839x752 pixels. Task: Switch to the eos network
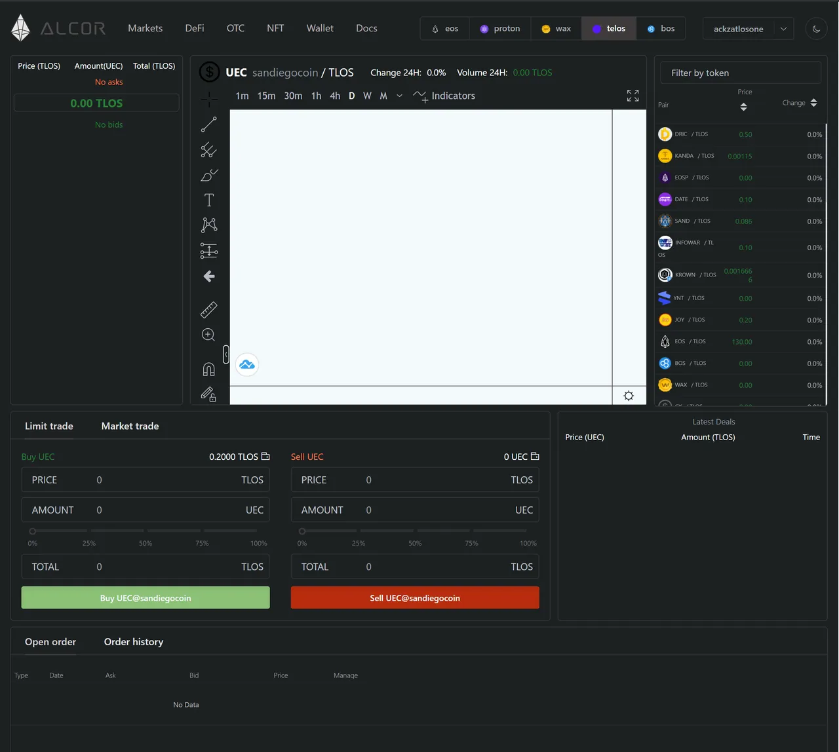point(444,29)
